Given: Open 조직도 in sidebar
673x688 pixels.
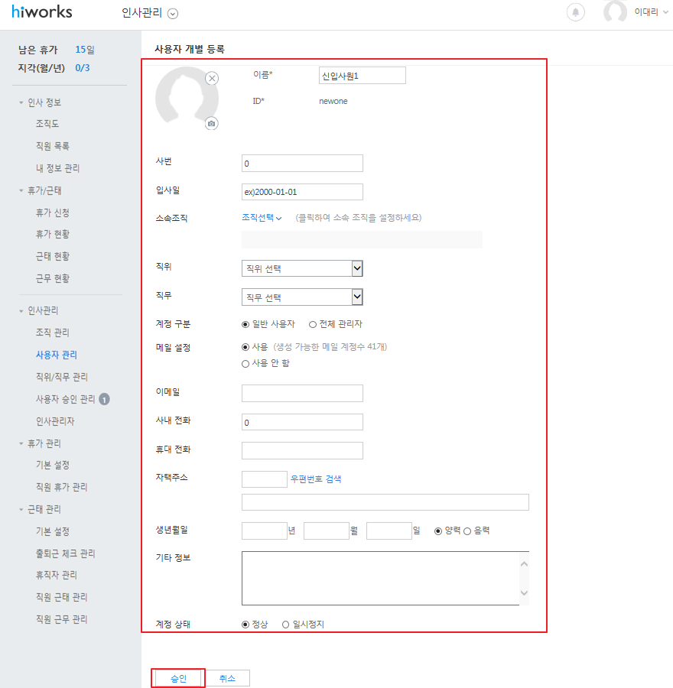Looking at the screenshot, I should click(x=47, y=124).
